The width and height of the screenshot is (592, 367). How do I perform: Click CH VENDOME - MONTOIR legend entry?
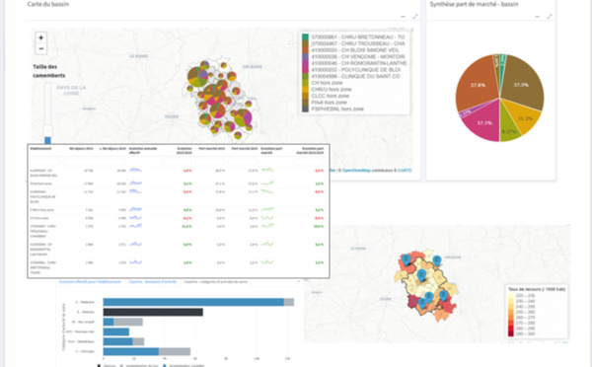click(357, 56)
